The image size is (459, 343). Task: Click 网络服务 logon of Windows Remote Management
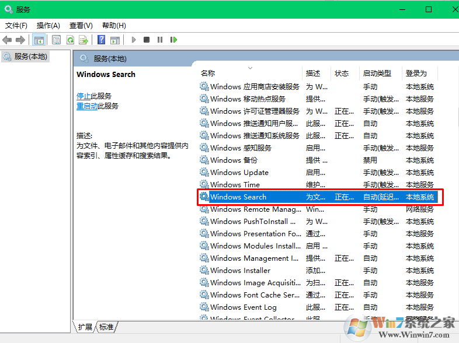pos(419,209)
